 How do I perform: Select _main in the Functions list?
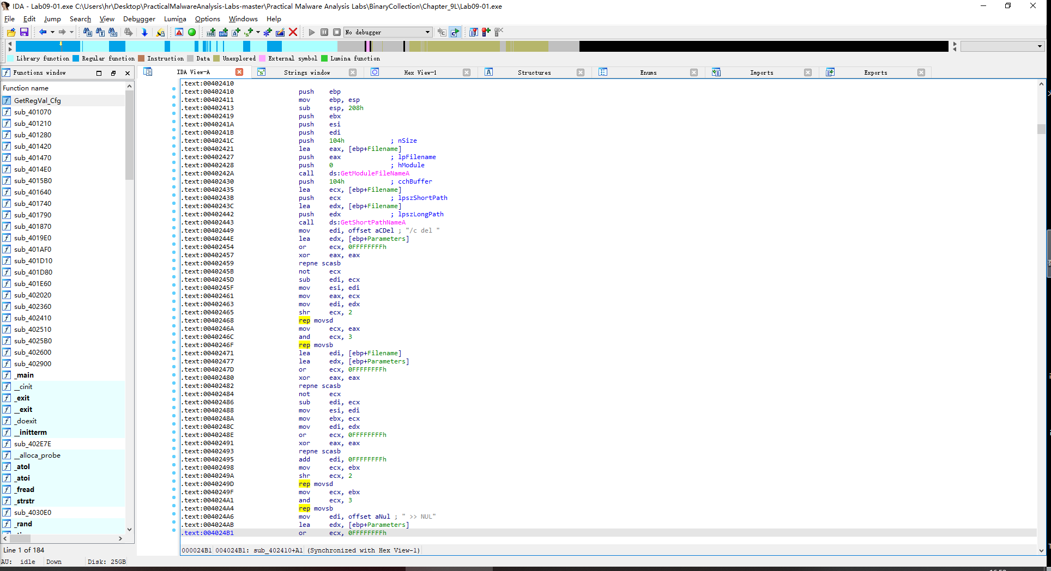pos(24,375)
